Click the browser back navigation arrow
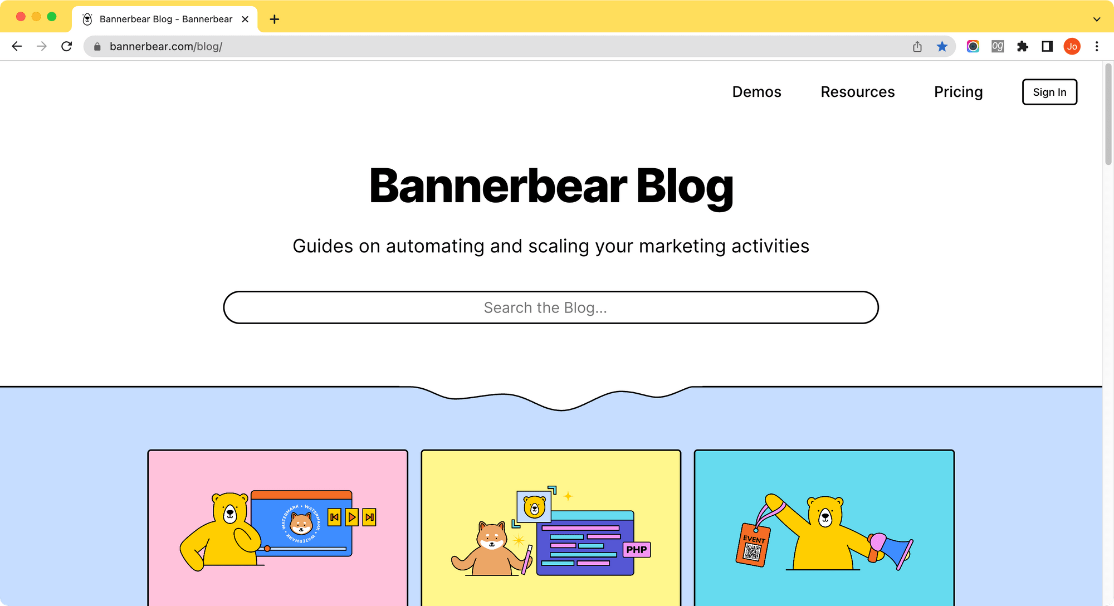The height and width of the screenshot is (606, 1114). coord(16,46)
